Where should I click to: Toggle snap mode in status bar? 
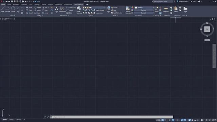pos(165,120)
